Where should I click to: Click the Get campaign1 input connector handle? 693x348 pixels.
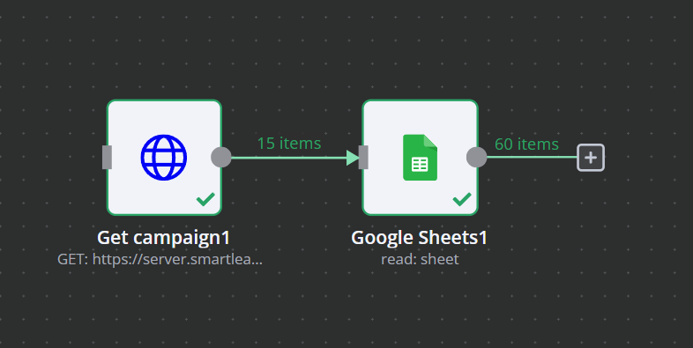coord(107,157)
